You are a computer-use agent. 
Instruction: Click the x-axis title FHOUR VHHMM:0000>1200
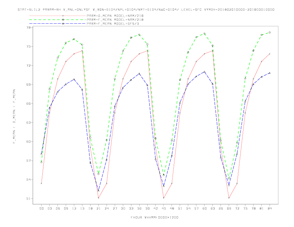[154, 217]
